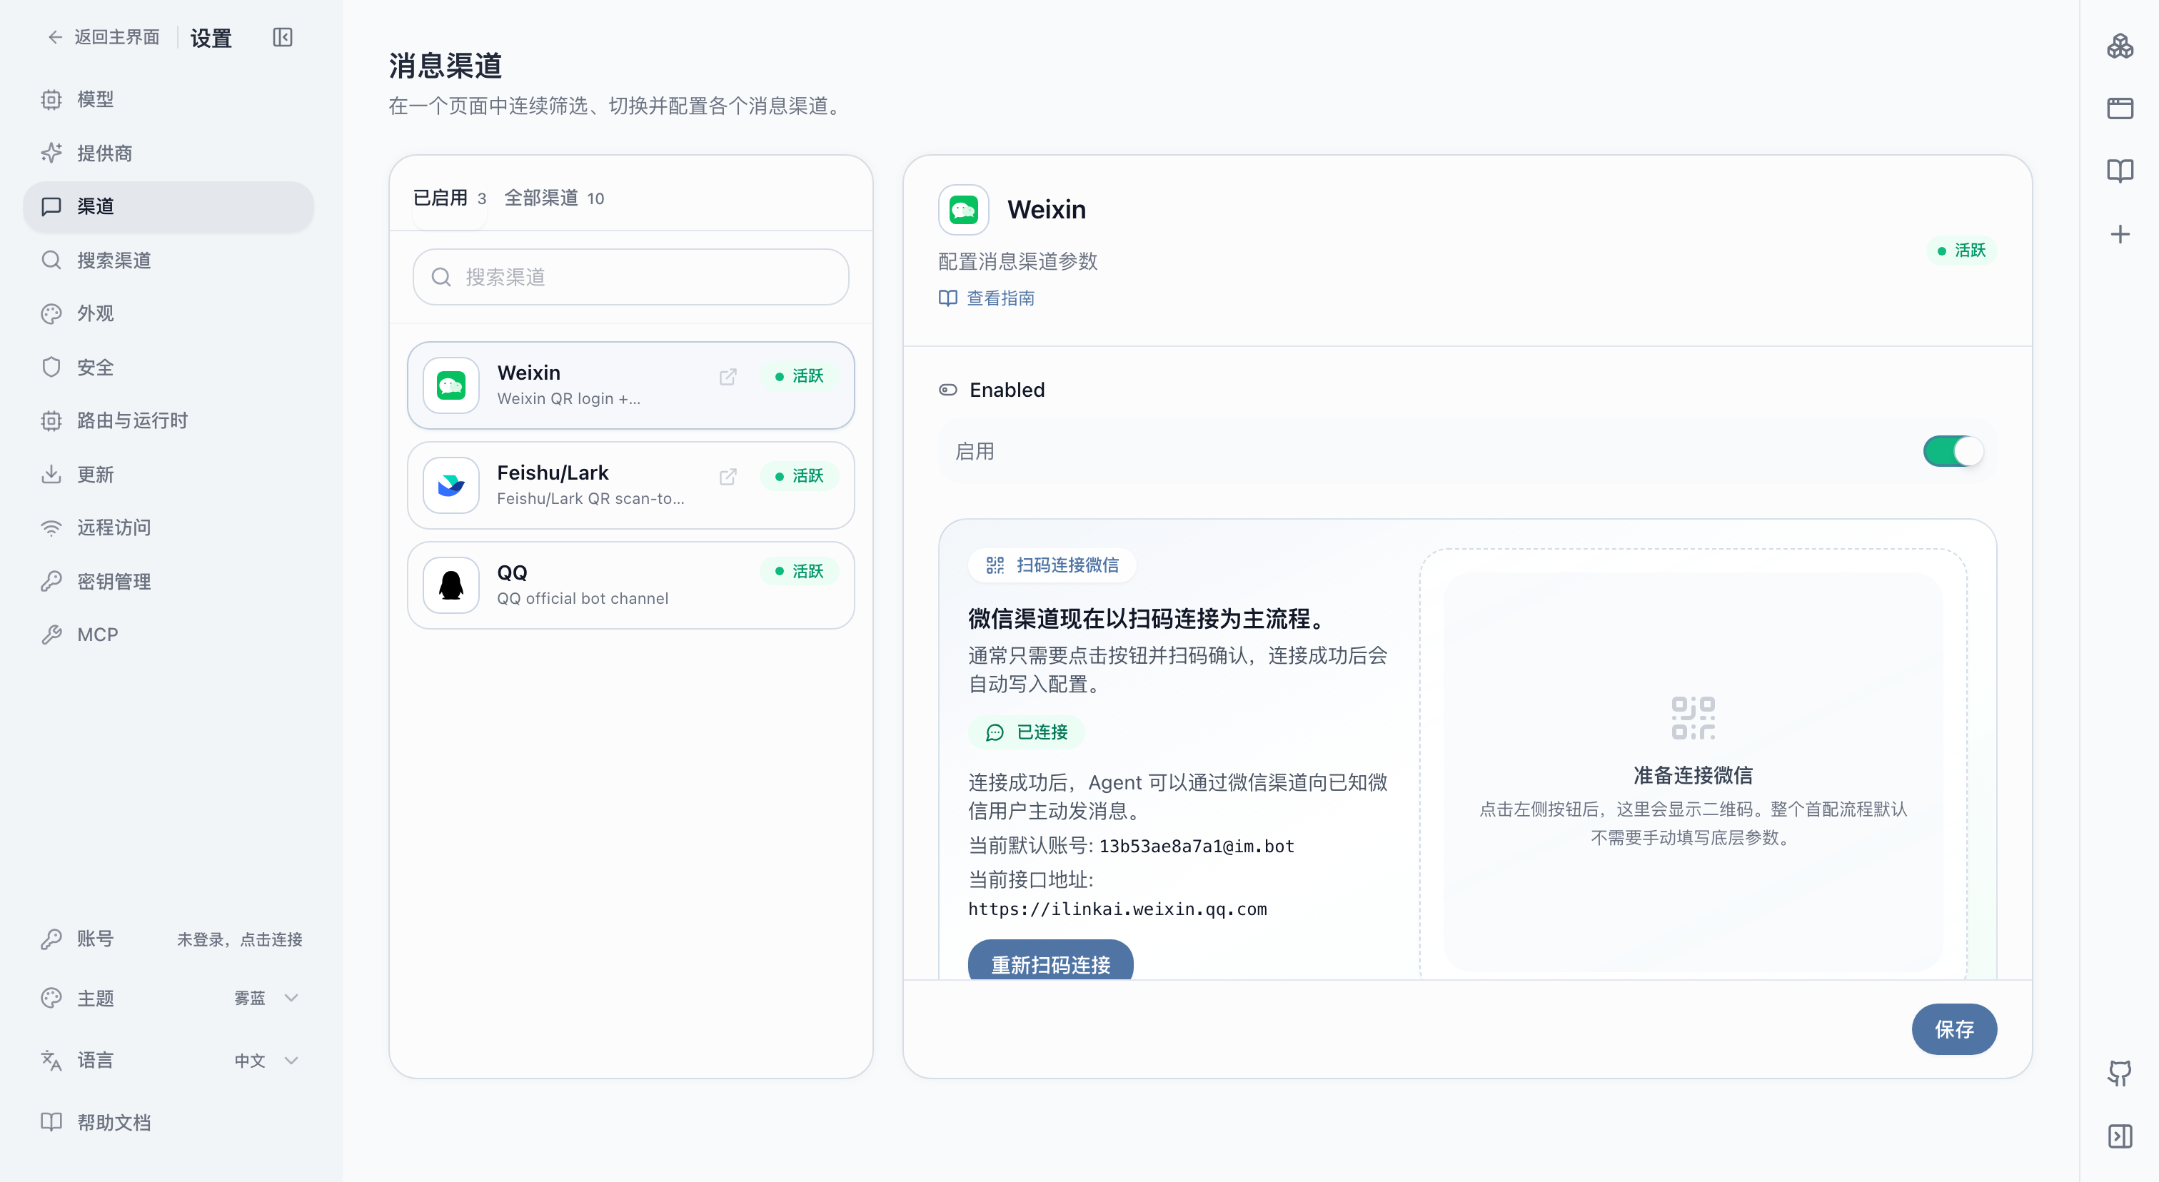Select the Weixin channel card
This screenshot has width=2159, height=1182.
[630, 385]
